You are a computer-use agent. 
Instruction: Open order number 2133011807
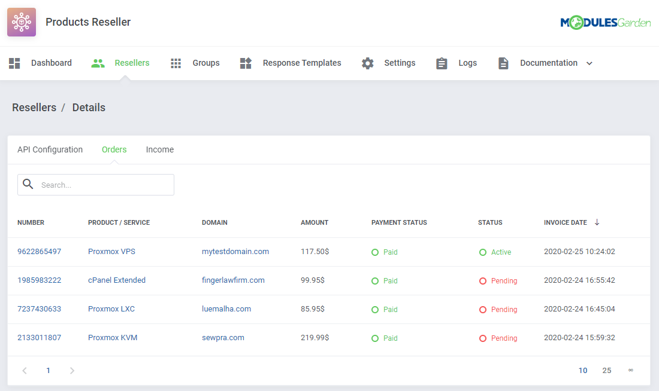point(39,338)
